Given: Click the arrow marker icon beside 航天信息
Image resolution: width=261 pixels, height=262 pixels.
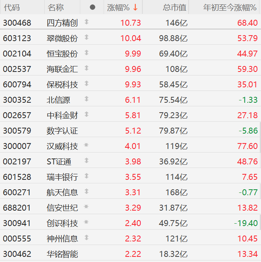Looking at the screenshot, I should [87, 191].
